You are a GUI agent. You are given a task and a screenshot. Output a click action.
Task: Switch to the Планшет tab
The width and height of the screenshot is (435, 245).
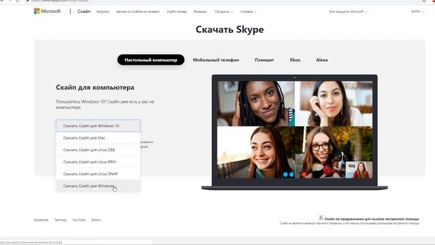tap(264, 60)
